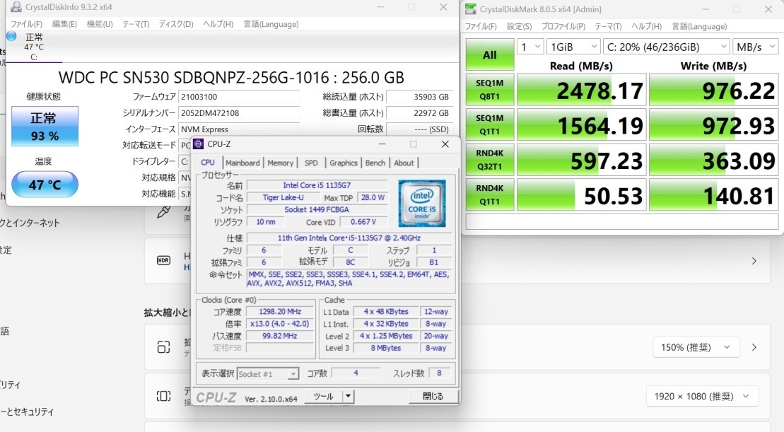This screenshot has width=784, height=432.
Task: Click the CrystalDiskMark title bar app icon
Action: (471, 9)
